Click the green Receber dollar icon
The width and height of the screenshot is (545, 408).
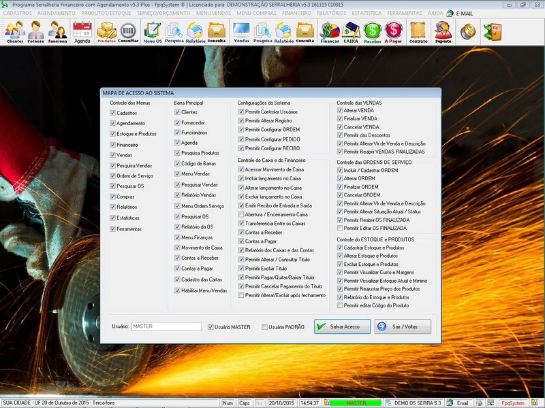[372, 31]
